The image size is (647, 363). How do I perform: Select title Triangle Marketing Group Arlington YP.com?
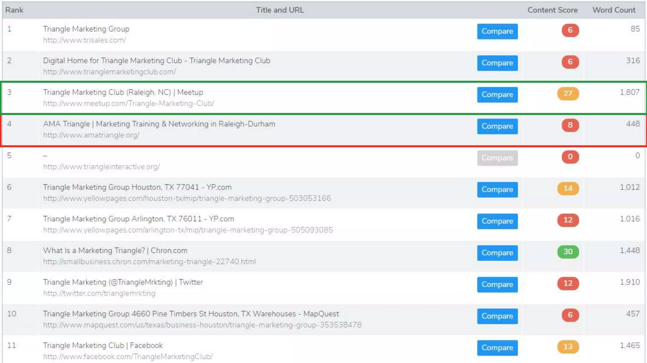138,219
